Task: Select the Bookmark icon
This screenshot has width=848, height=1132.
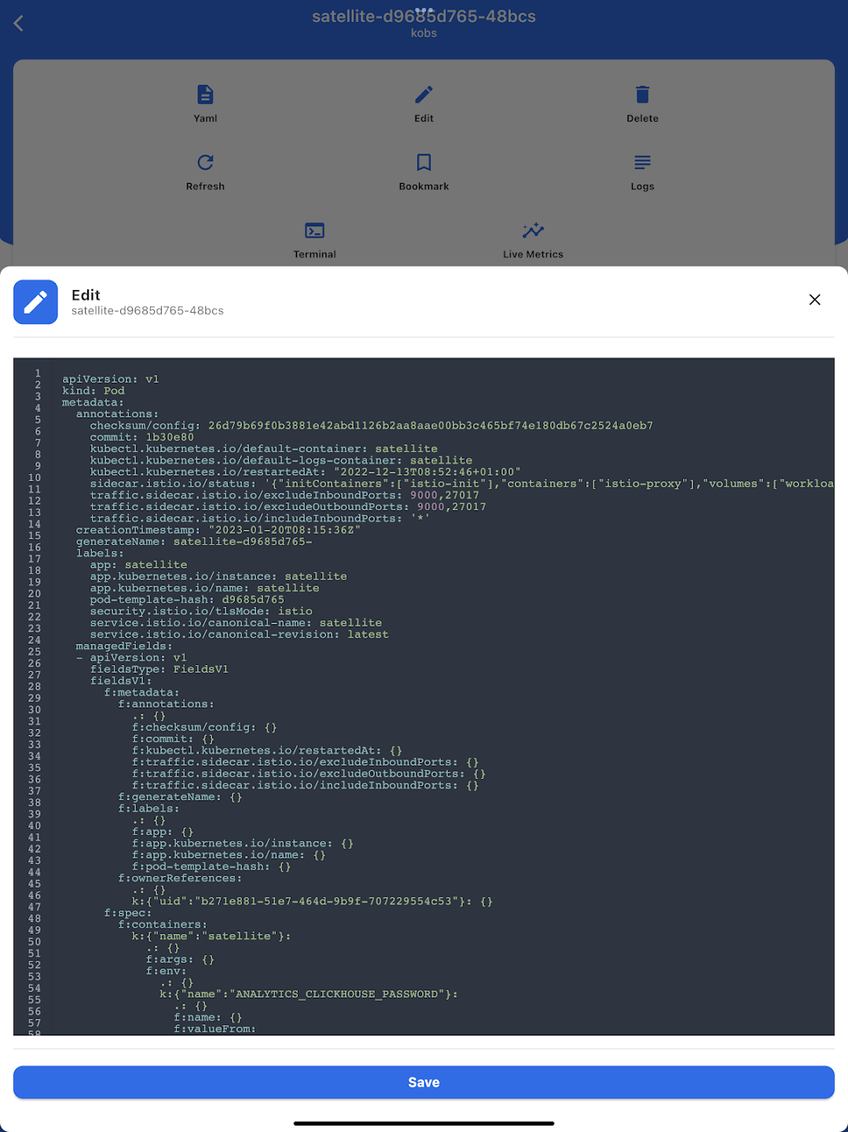Action: point(424,162)
